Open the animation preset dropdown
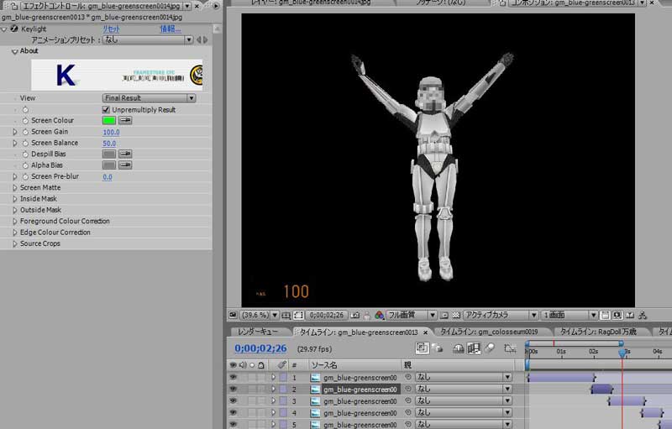Image resolution: width=672 pixels, height=429 pixels. coord(148,39)
